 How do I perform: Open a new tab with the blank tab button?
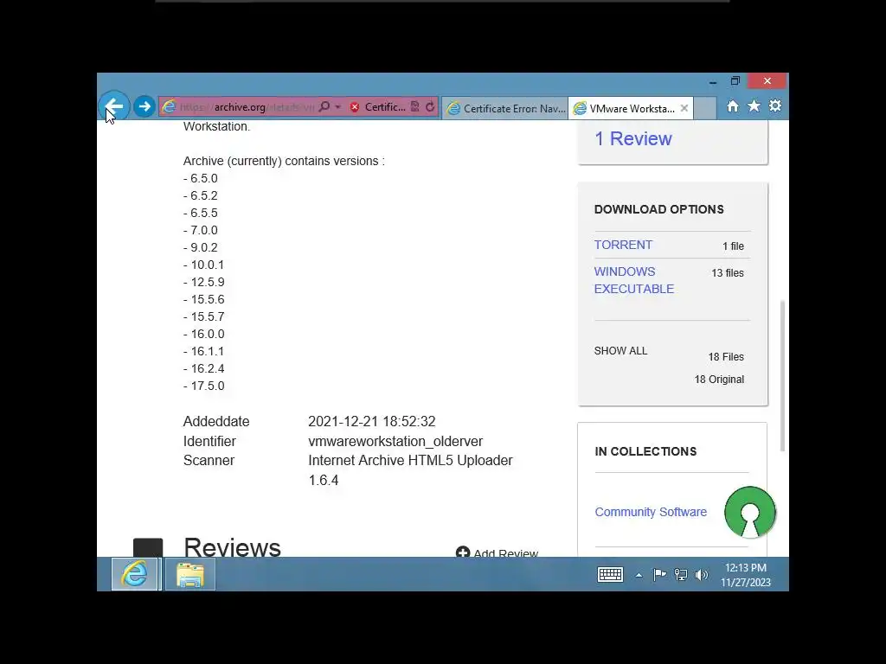tap(704, 108)
